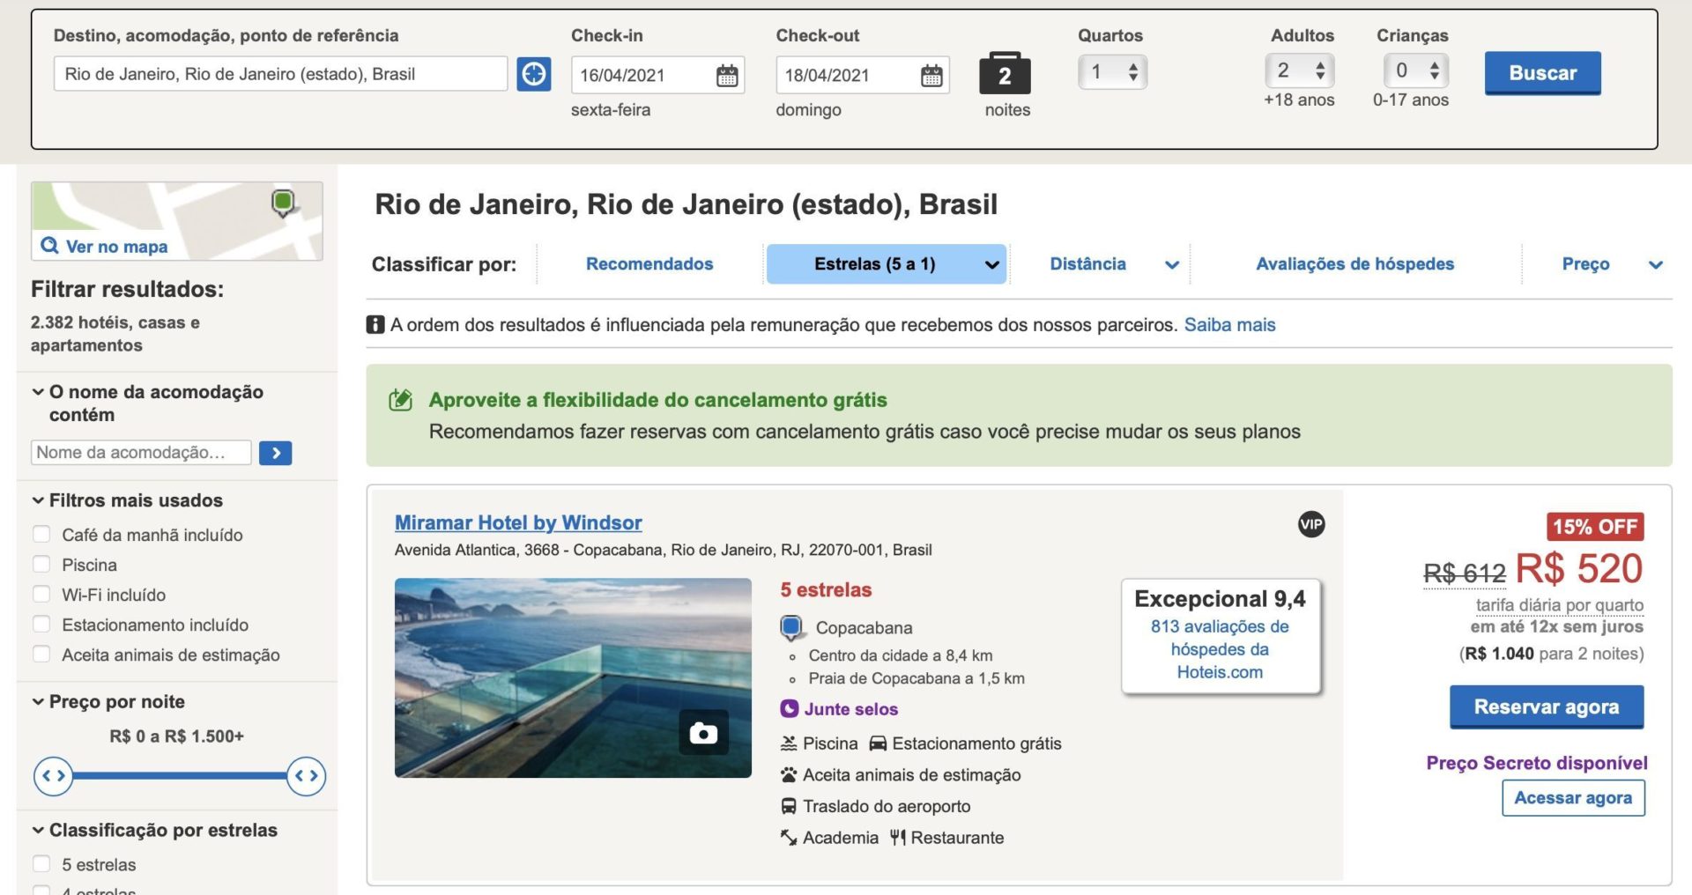The image size is (1692, 895).
Task: Click 'tarifa diária por quarto' text
Action: point(1559,605)
